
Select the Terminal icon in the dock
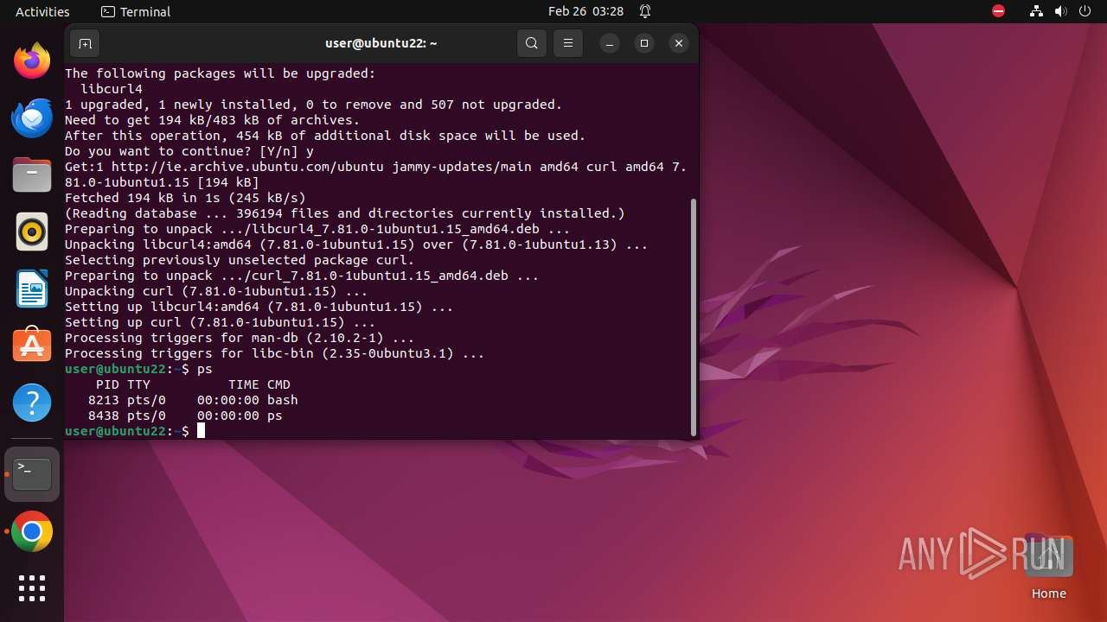tap(32, 474)
